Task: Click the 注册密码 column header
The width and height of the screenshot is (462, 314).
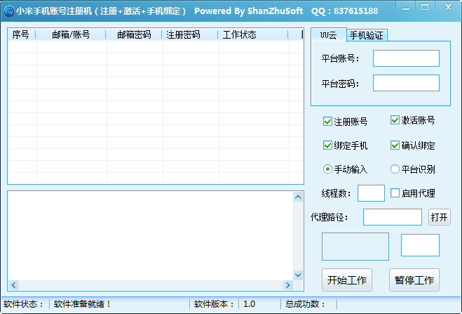Action: [191, 34]
